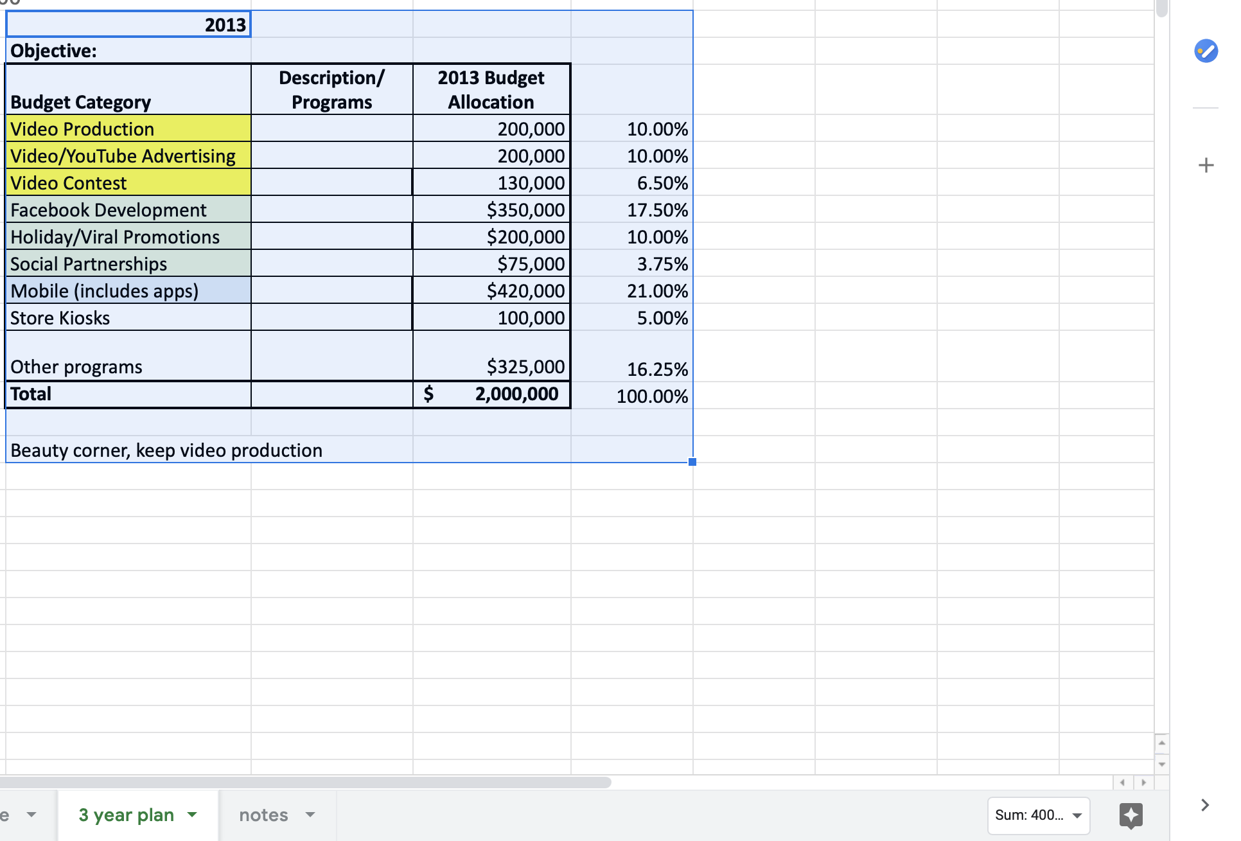Screen dimensions: 1241x841
Task: Select the 3 year plan sheet tab
Action: click(127, 815)
